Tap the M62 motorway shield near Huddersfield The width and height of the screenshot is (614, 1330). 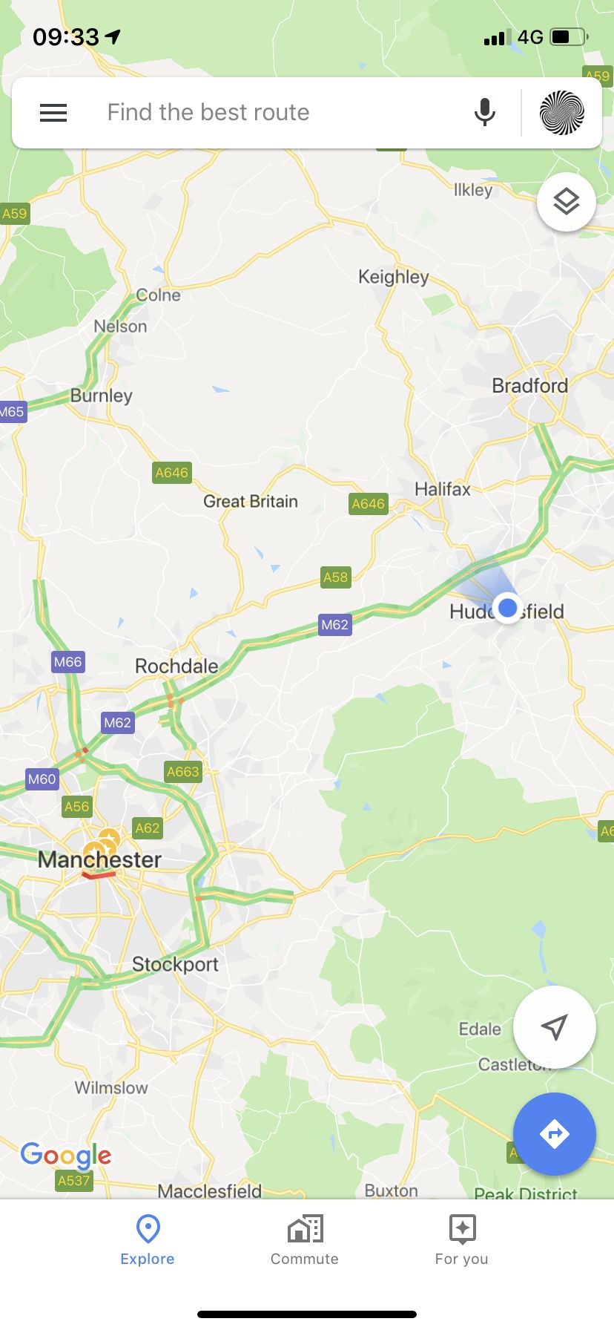tap(334, 625)
